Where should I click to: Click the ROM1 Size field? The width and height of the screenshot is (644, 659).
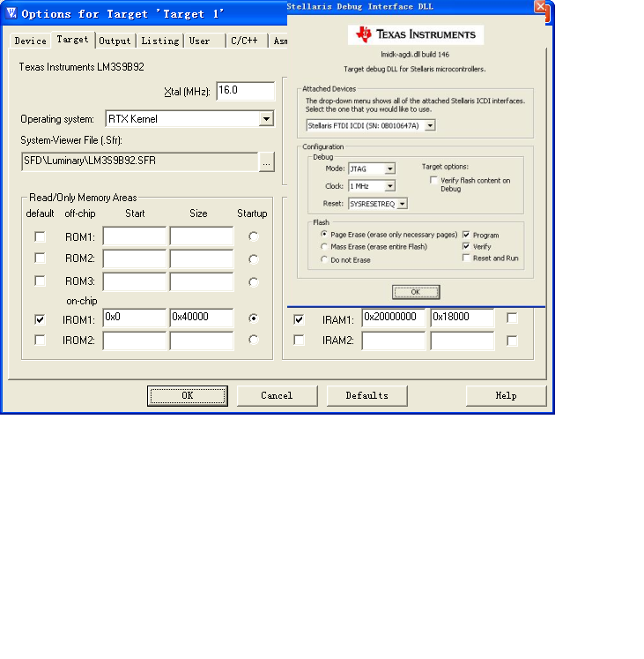(x=202, y=236)
